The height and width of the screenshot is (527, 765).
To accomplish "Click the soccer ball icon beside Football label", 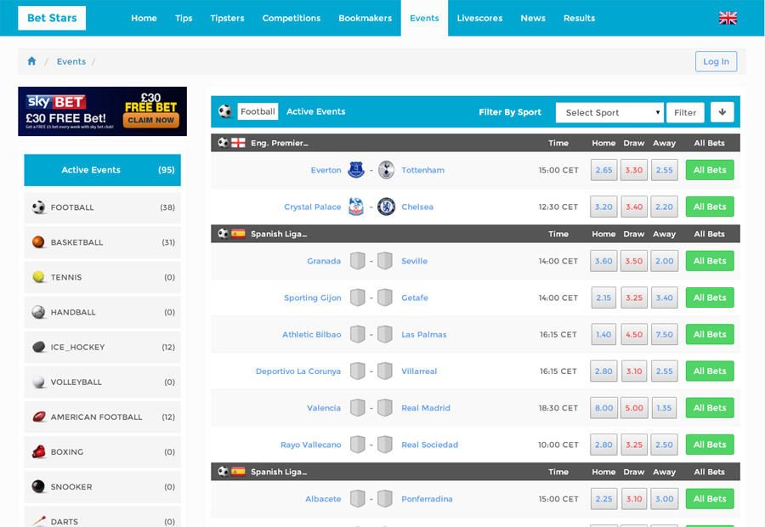I will click(x=225, y=111).
